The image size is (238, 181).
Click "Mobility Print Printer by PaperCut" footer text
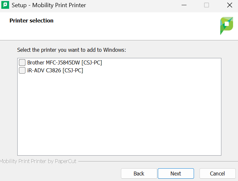[x=38, y=161]
